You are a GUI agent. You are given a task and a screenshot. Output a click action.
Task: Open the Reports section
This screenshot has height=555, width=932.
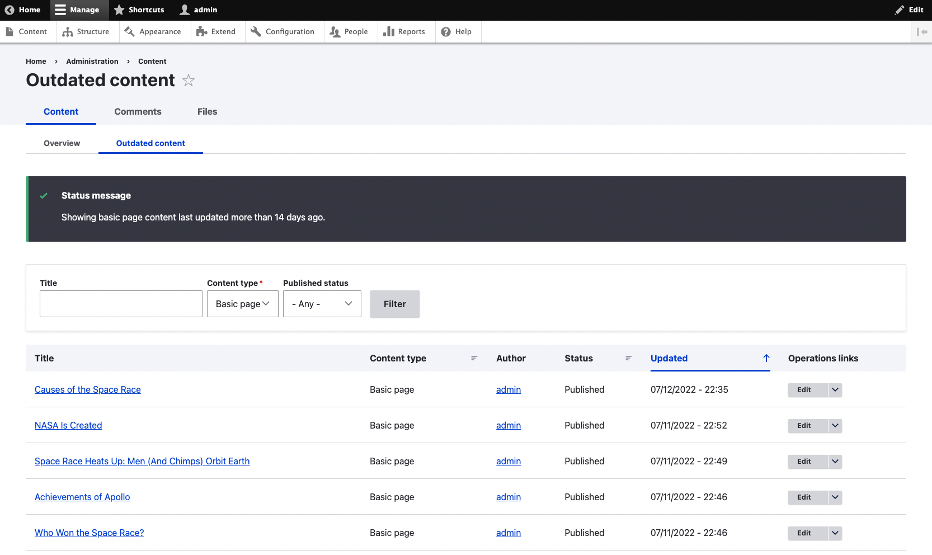click(404, 32)
